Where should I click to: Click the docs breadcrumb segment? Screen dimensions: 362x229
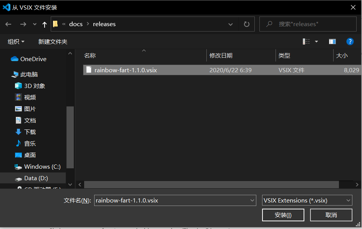pos(76,24)
